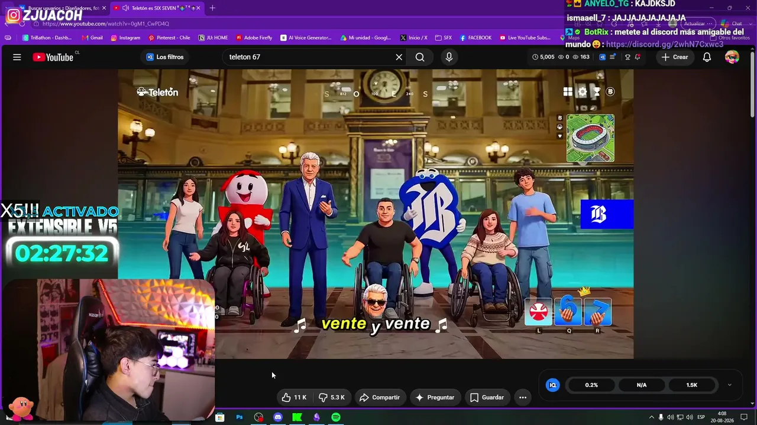Open the Microsoft Store taskbar icon
This screenshot has height=425, width=757.
click(x=220, y=417)
